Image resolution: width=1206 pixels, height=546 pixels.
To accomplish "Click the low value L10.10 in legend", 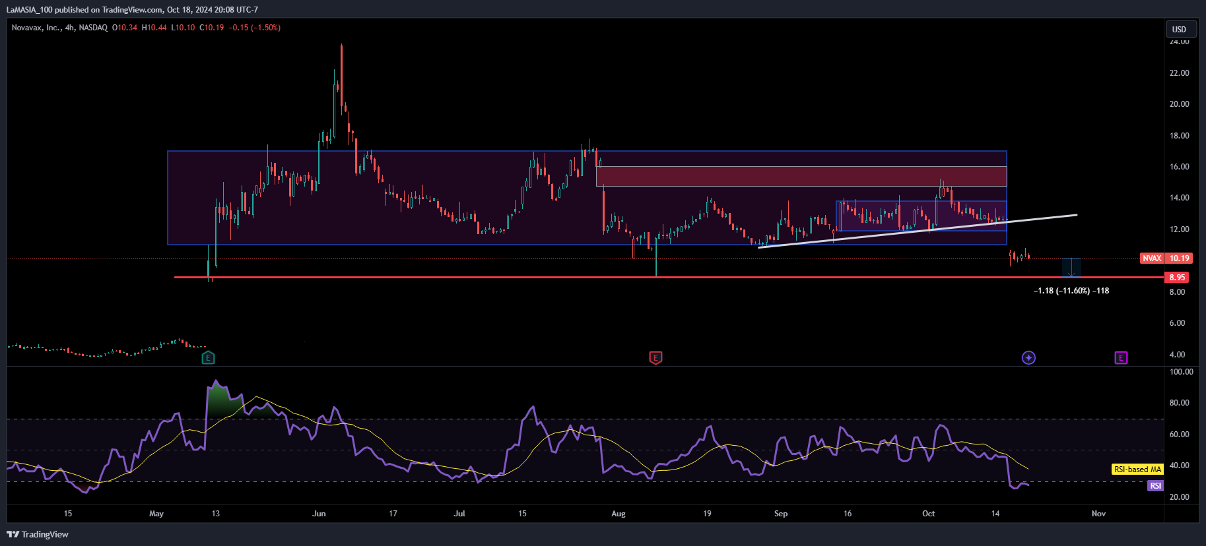I will coord(184,28).
